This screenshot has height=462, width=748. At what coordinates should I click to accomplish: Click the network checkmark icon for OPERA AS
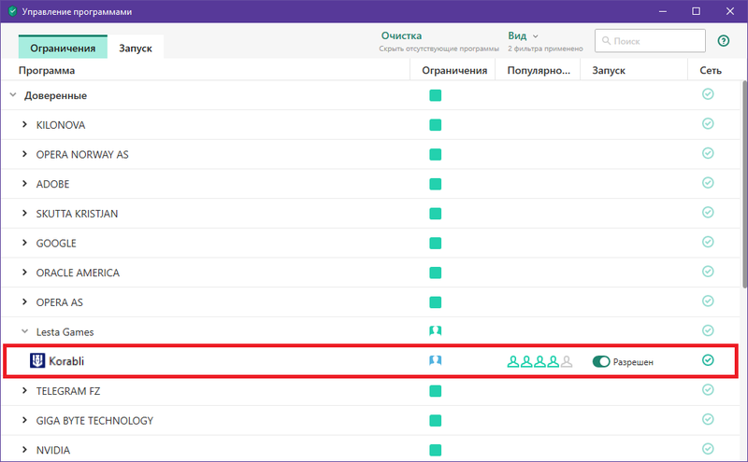click(708, 301)
